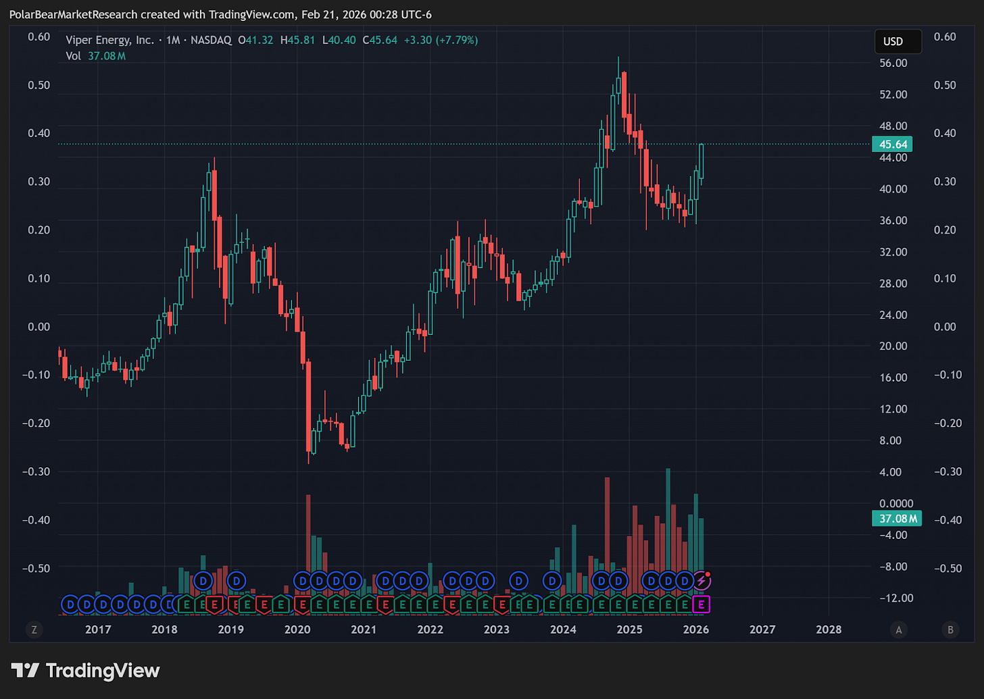The width and height of the screenshot is (984, 699).
Task: Open the USD currency selector
Action: [x=897, y=41]
